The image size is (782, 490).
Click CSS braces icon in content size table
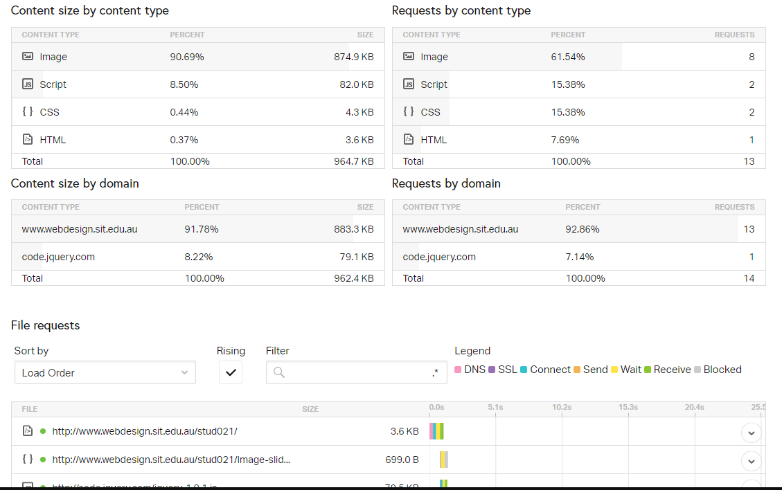point(28,111)
